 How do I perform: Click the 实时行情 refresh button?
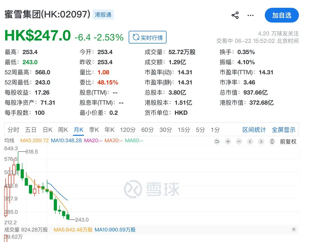(x=148, y=37)
